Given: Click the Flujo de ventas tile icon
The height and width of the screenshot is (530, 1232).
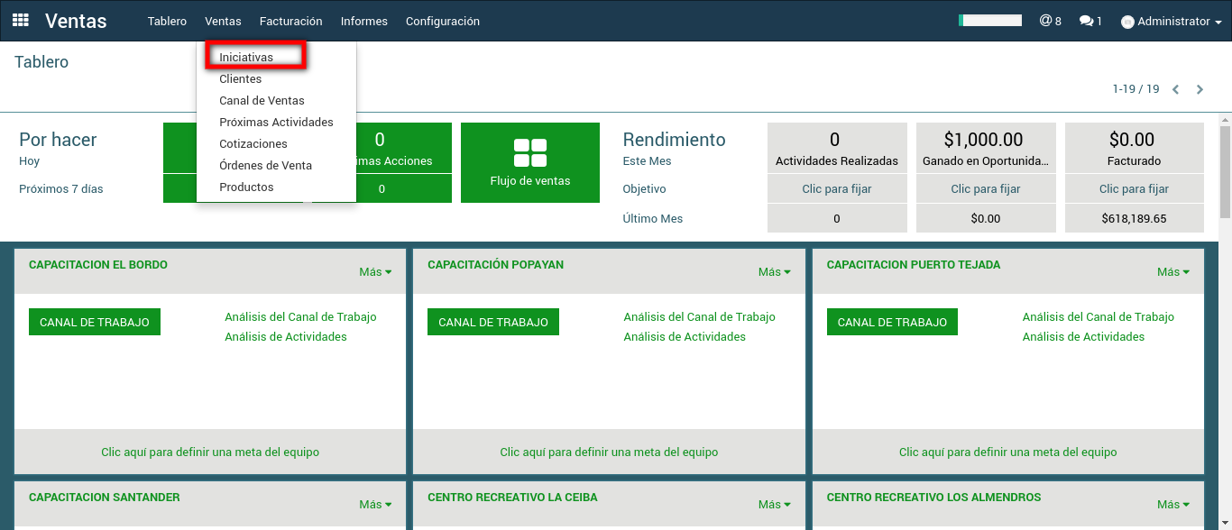Looking at the screenshot, I should pos(529,152).
